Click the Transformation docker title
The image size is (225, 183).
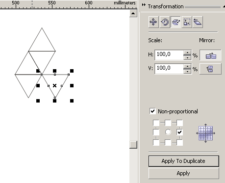point(166,6)
